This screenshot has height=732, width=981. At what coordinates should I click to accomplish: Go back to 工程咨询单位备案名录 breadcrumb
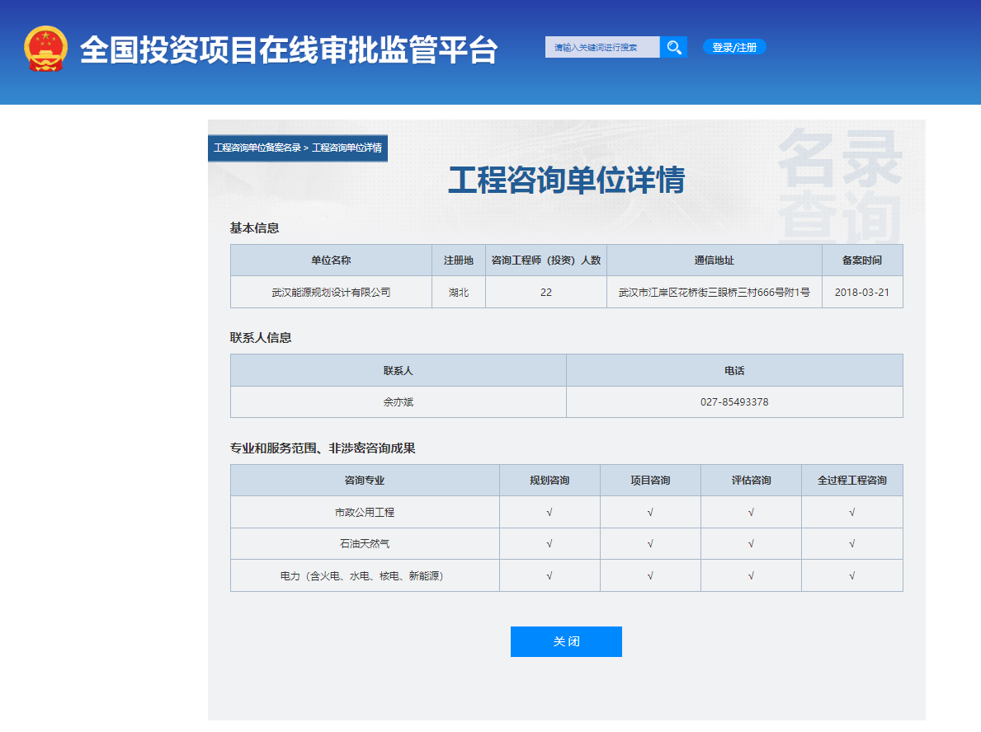click(257, 148)
